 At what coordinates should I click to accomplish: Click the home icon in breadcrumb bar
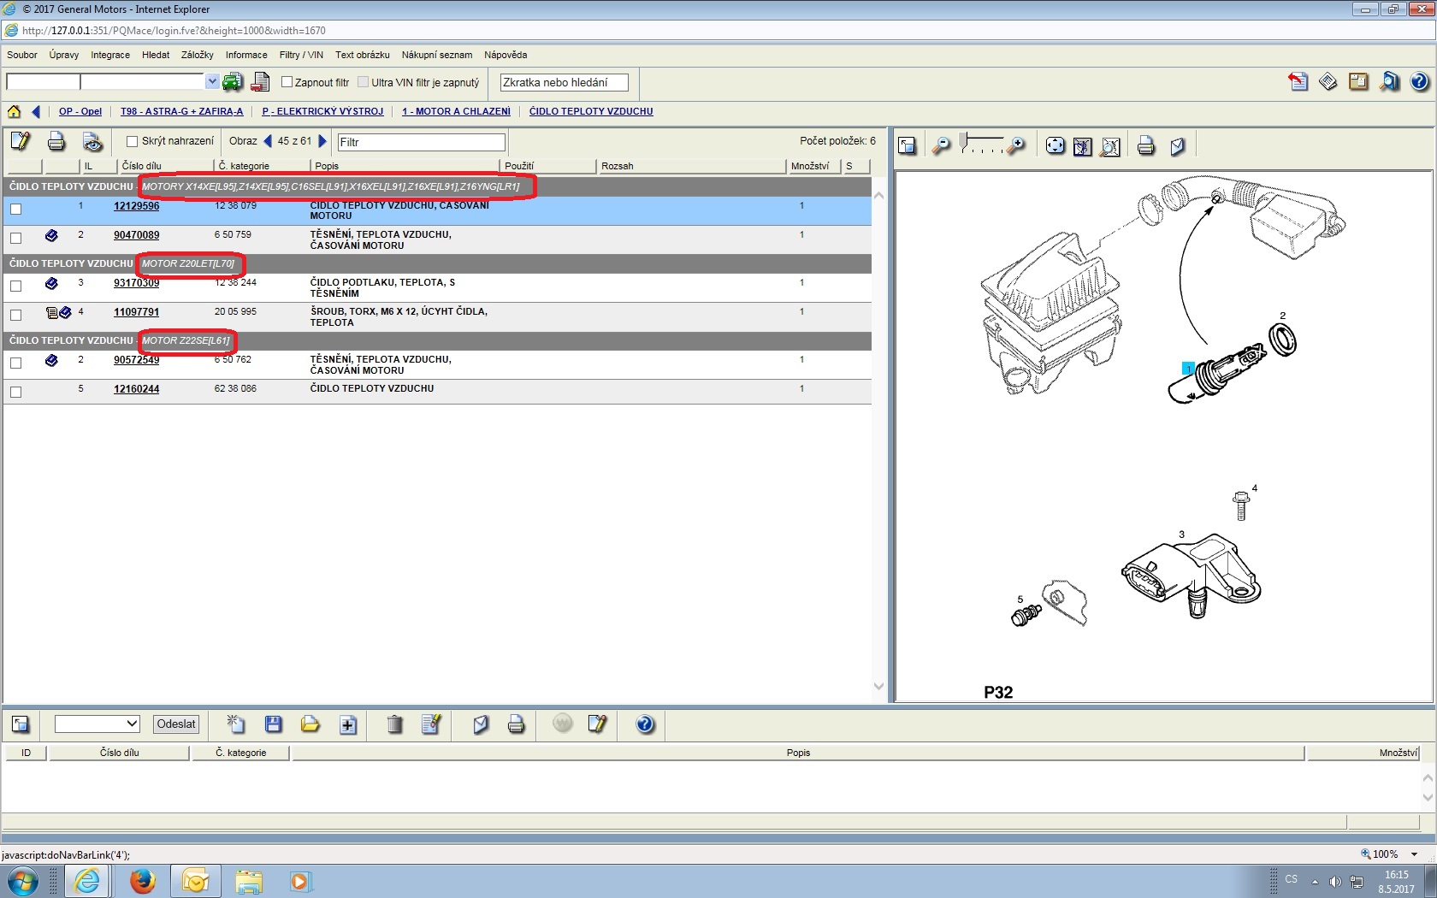[14, 111]
